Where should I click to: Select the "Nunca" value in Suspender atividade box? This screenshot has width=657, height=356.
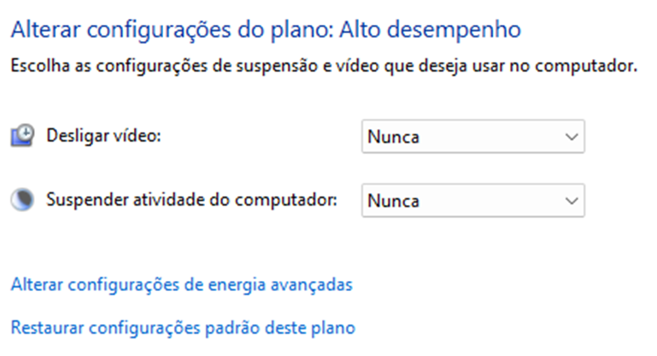click(393, 201)
